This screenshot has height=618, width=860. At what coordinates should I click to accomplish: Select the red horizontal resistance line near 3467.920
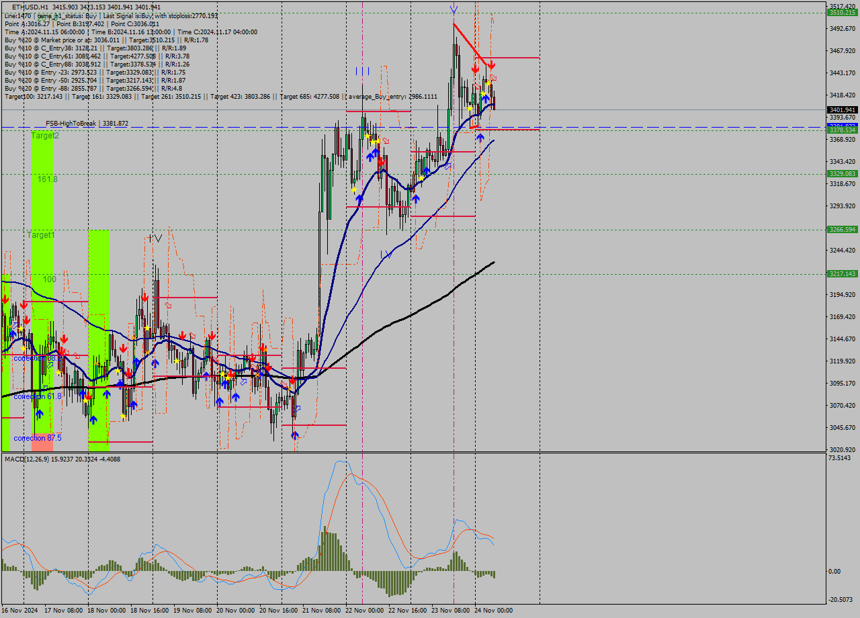511,58
